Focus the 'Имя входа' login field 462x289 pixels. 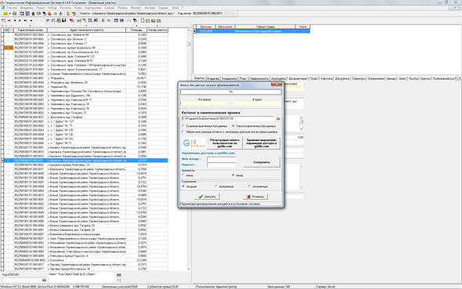tap(222, 159)
